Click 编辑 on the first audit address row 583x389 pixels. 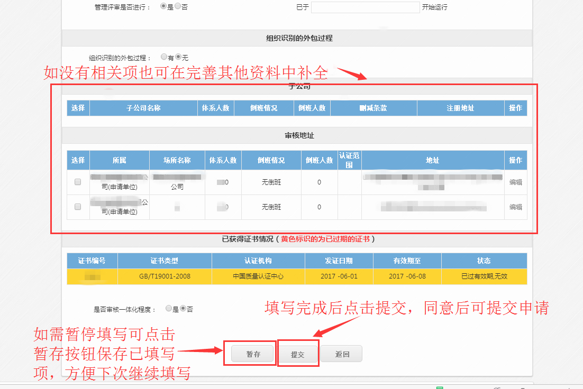tap(515, 182)
